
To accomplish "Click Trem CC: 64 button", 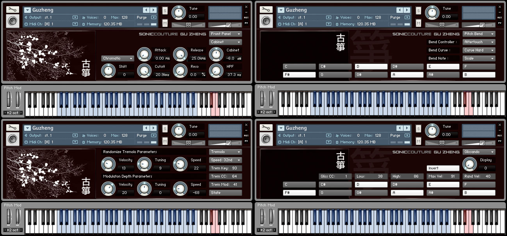I will (225, 176).
